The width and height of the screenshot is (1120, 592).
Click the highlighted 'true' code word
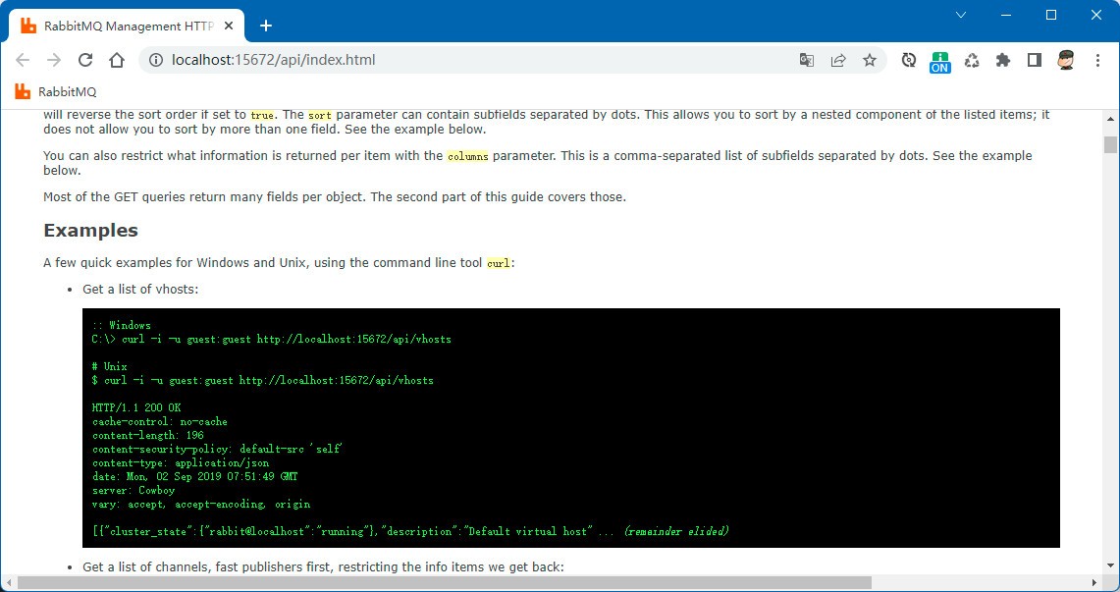[262, 115]
